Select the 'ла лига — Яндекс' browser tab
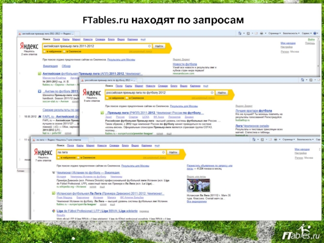Screen dimensions: 324x243 point(60,140)
